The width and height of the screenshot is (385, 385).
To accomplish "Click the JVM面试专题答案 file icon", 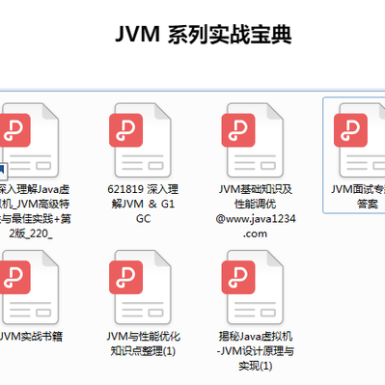I will 360,140.
